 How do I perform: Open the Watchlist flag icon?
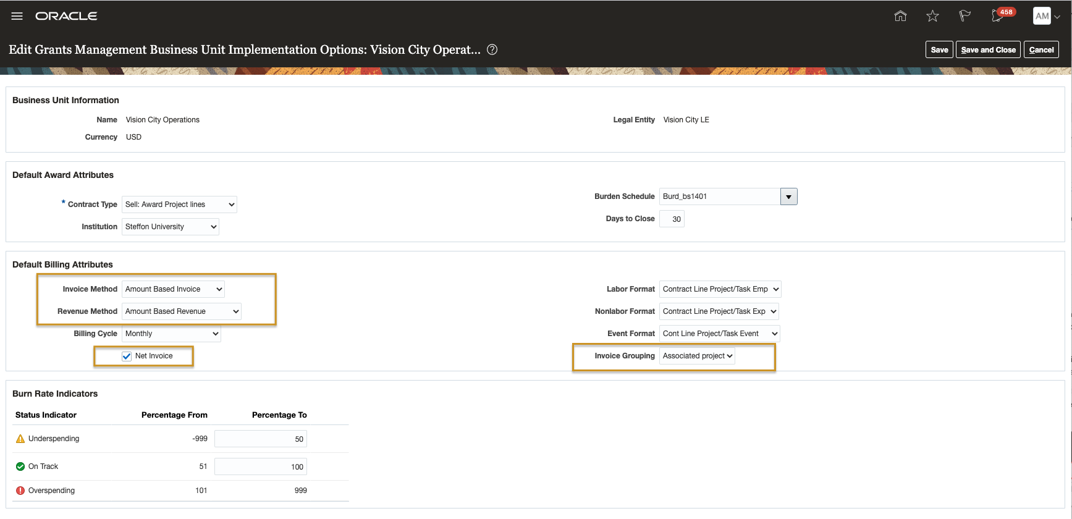964,16
